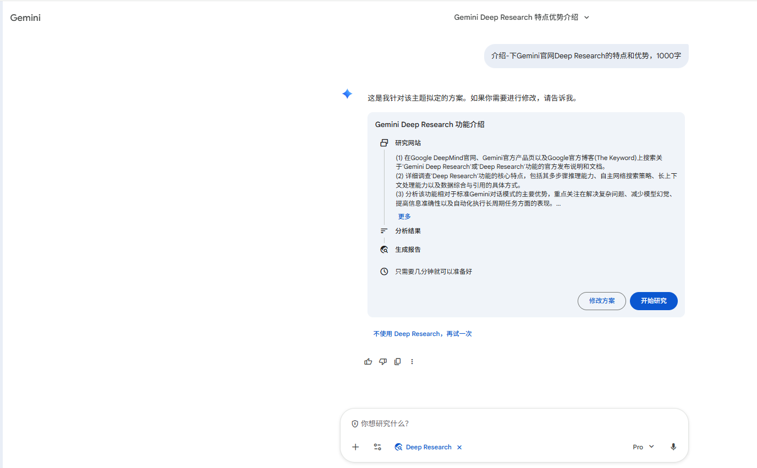This screenshot has width=757, height=468.
Task: Click the 研究网站 step icon
Action: pos(384,143)
